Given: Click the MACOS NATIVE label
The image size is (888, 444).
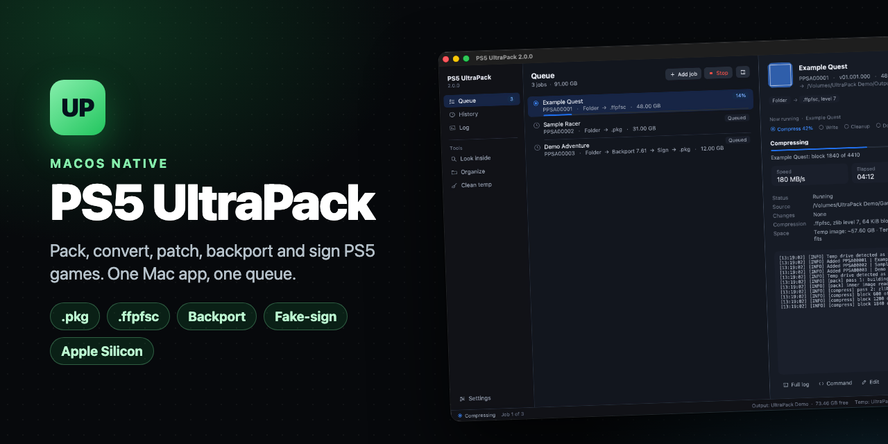Looking at the screenshot, I should (x=109, y=164).
